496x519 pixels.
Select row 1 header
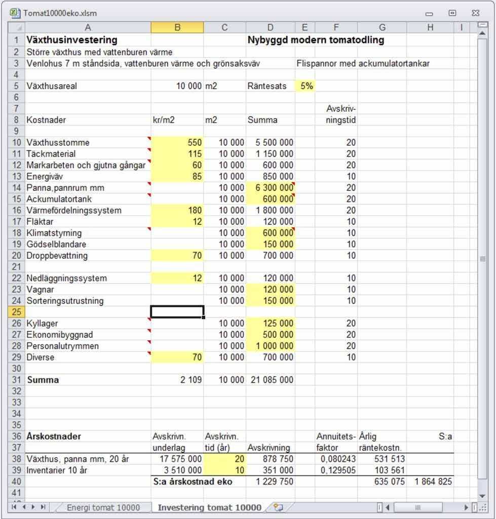pos(17,40)
